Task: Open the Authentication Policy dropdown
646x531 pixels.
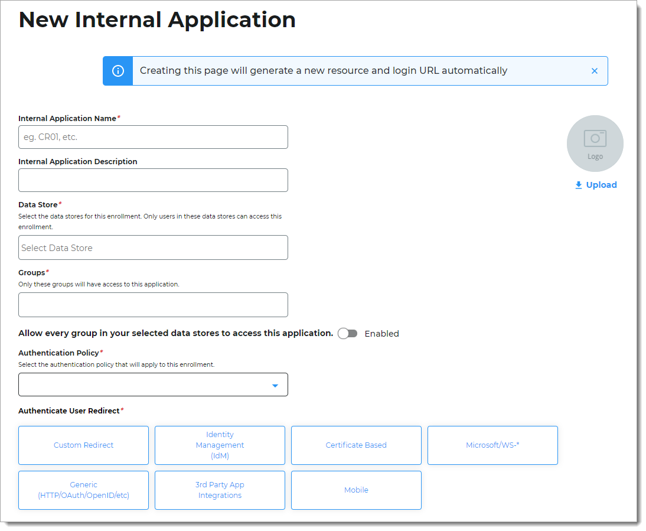Action: pyautogui.click(x=153, y=385)
